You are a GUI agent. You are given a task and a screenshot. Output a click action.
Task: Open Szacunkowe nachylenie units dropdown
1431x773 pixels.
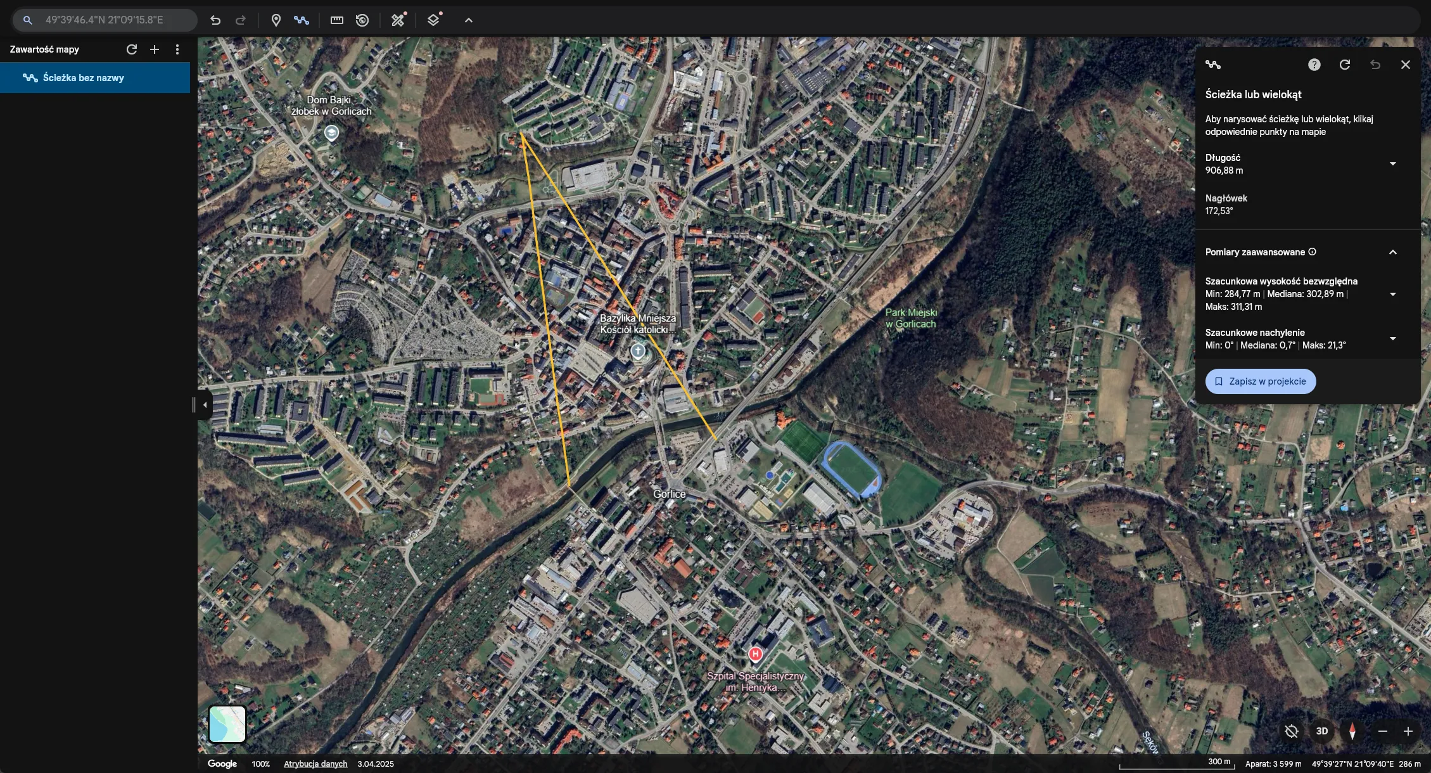[1392, 339]
